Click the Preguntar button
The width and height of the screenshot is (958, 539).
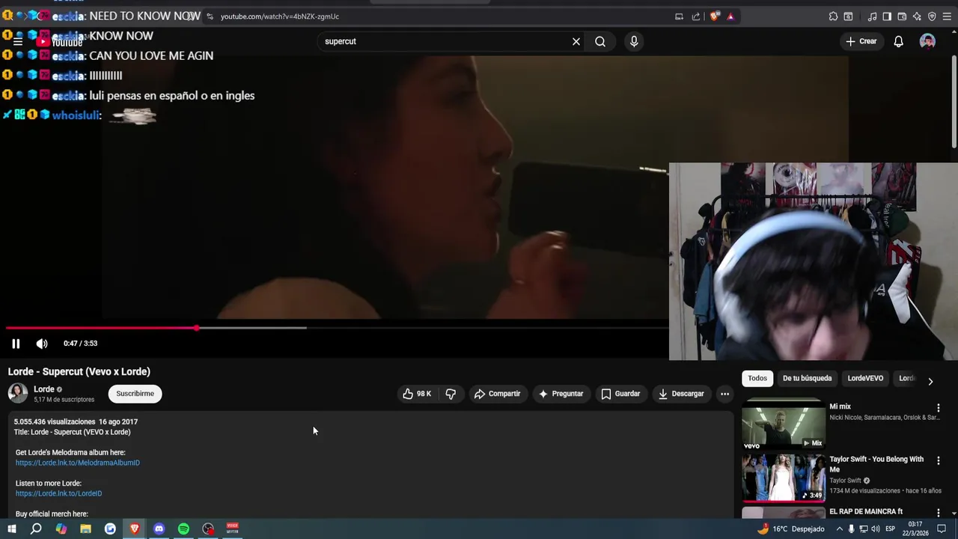point(561,394)
